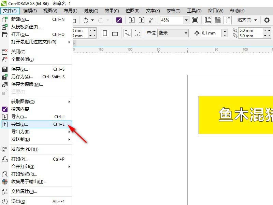Toggle portrait page orientation

point(105,33)
